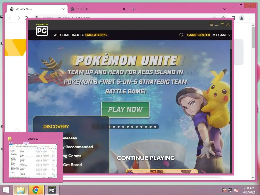Viewport: 260px width, 195px height.
Task: Click Chrome back arrow
Action: (10, 18)
